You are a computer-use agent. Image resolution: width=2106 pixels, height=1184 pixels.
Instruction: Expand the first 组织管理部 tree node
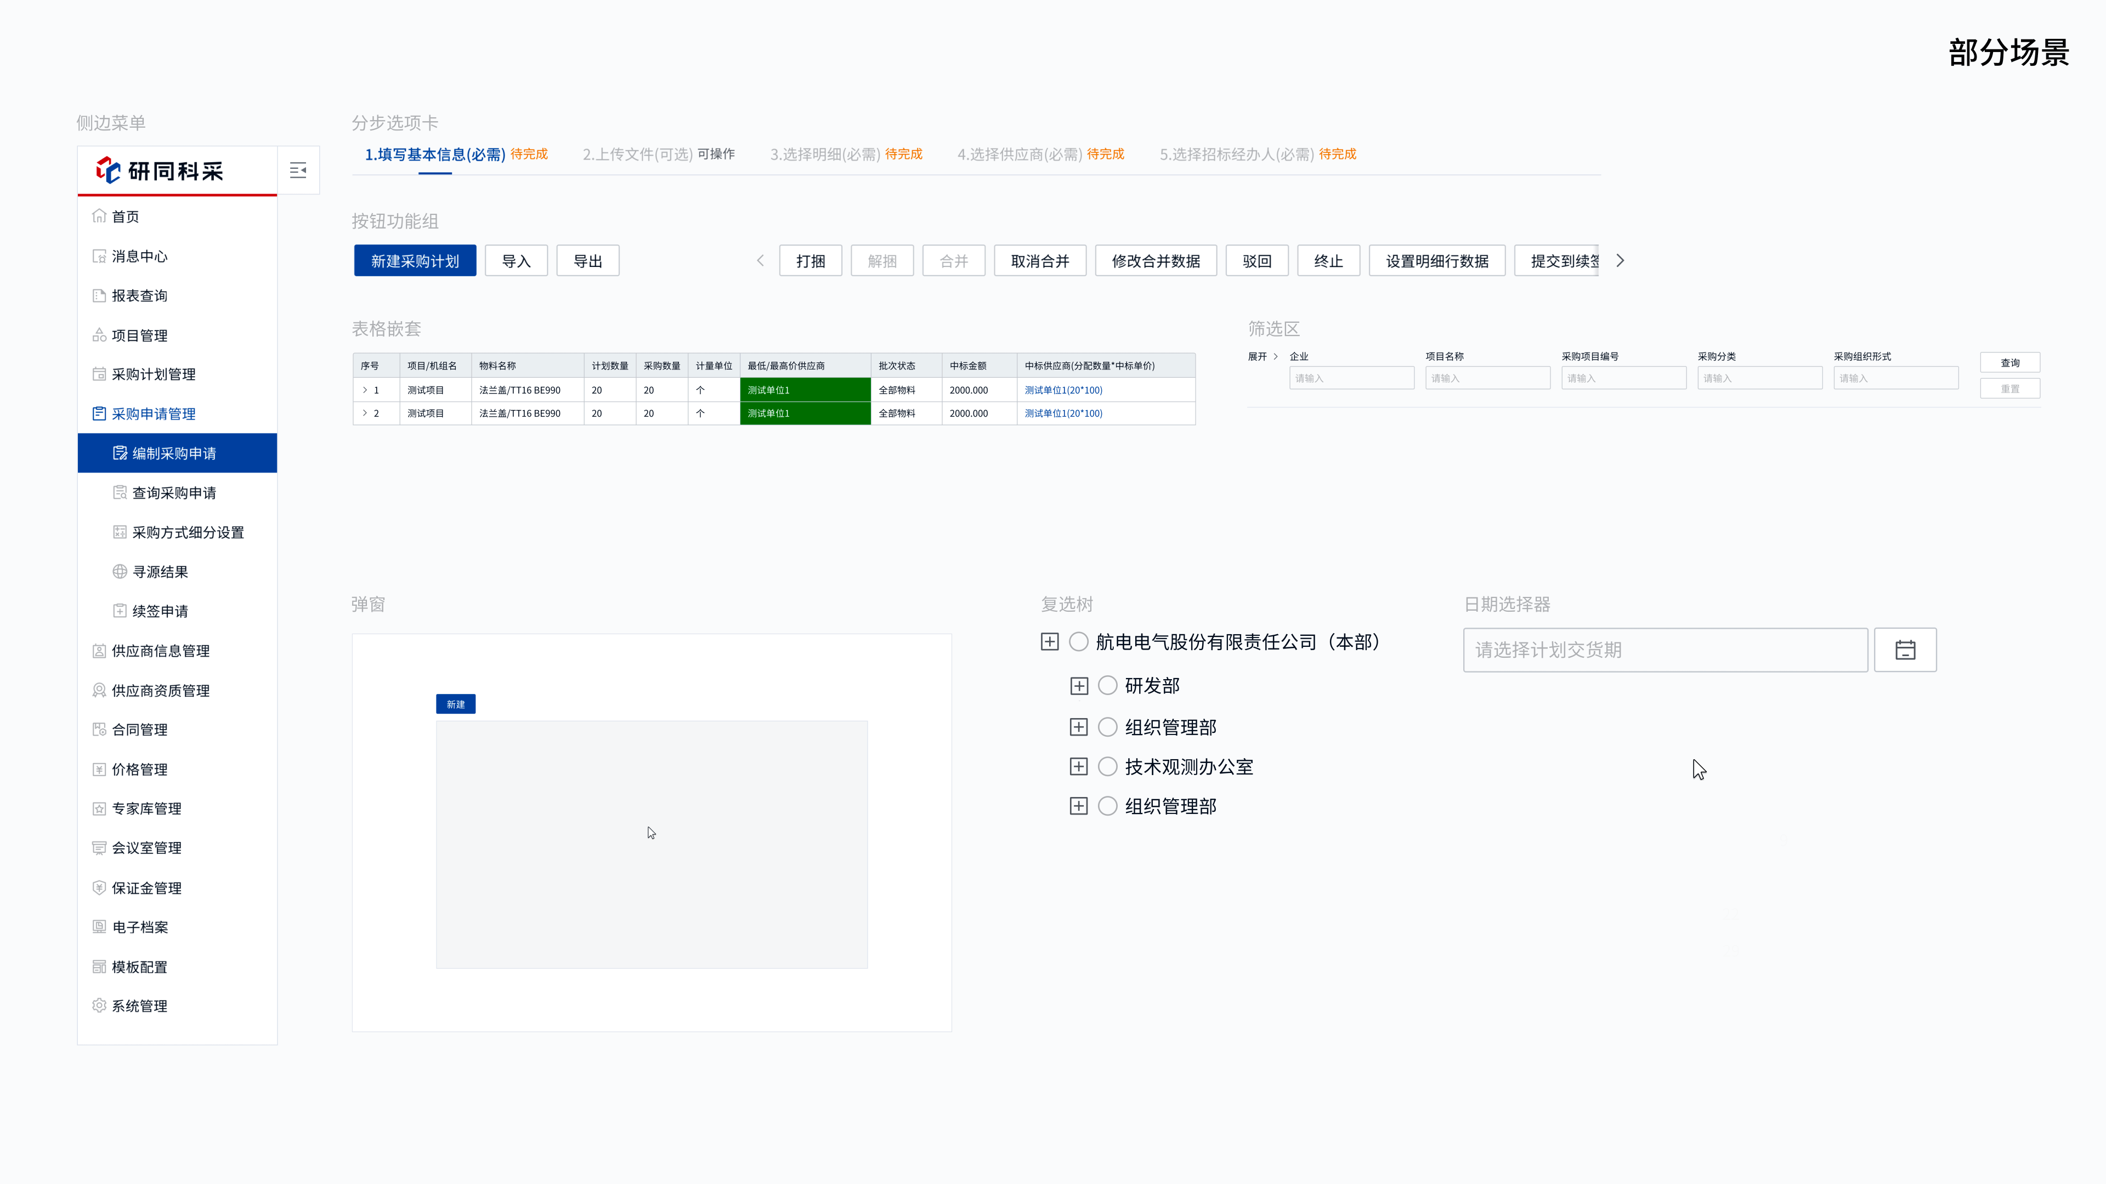[1078, 726]
